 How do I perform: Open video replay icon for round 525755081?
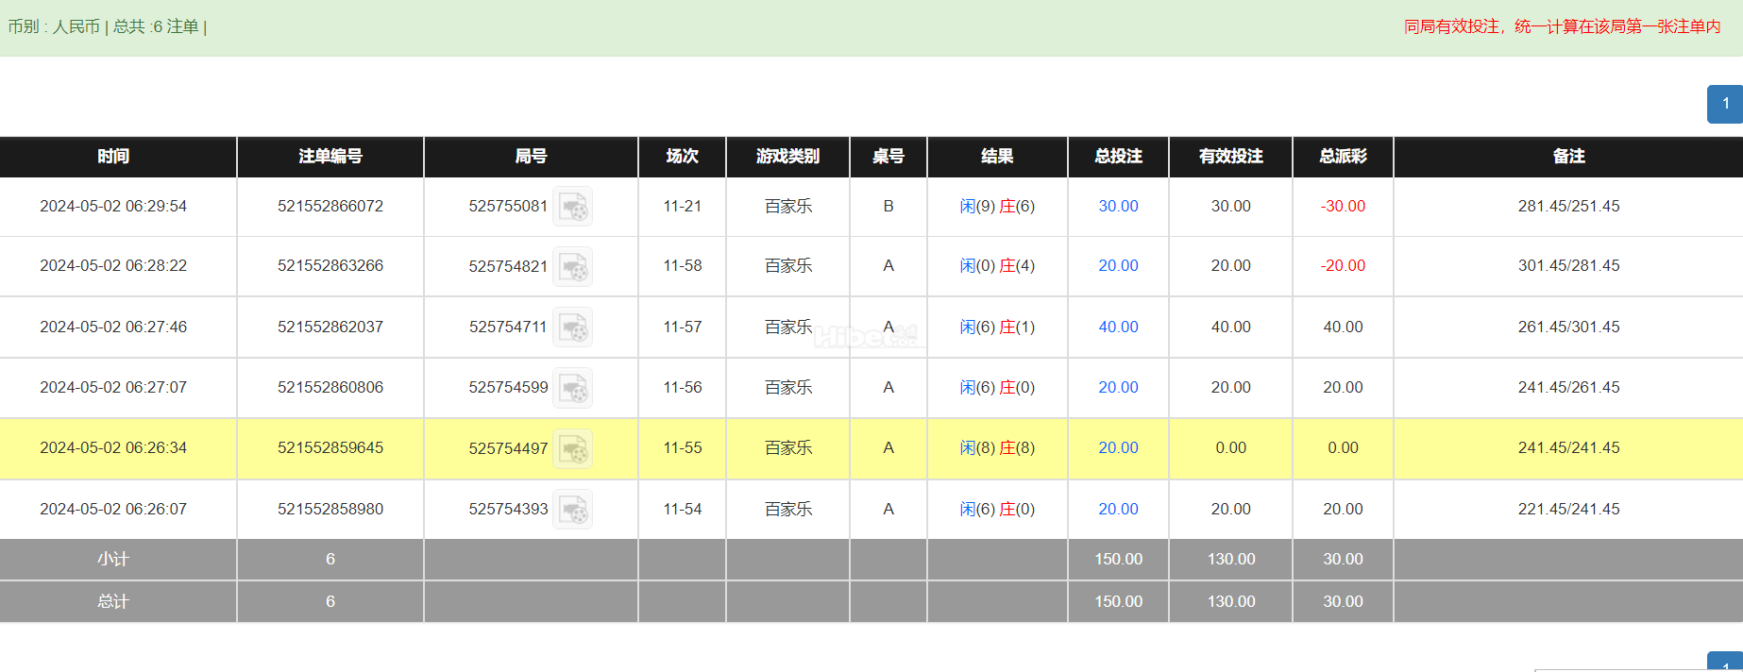[x=573, y=206]
